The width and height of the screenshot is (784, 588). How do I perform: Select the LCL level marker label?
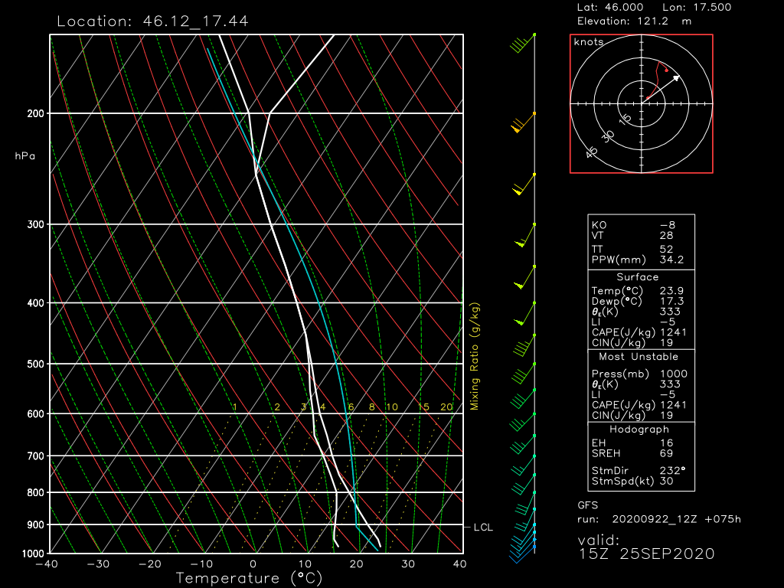click(x=484, y=528)
